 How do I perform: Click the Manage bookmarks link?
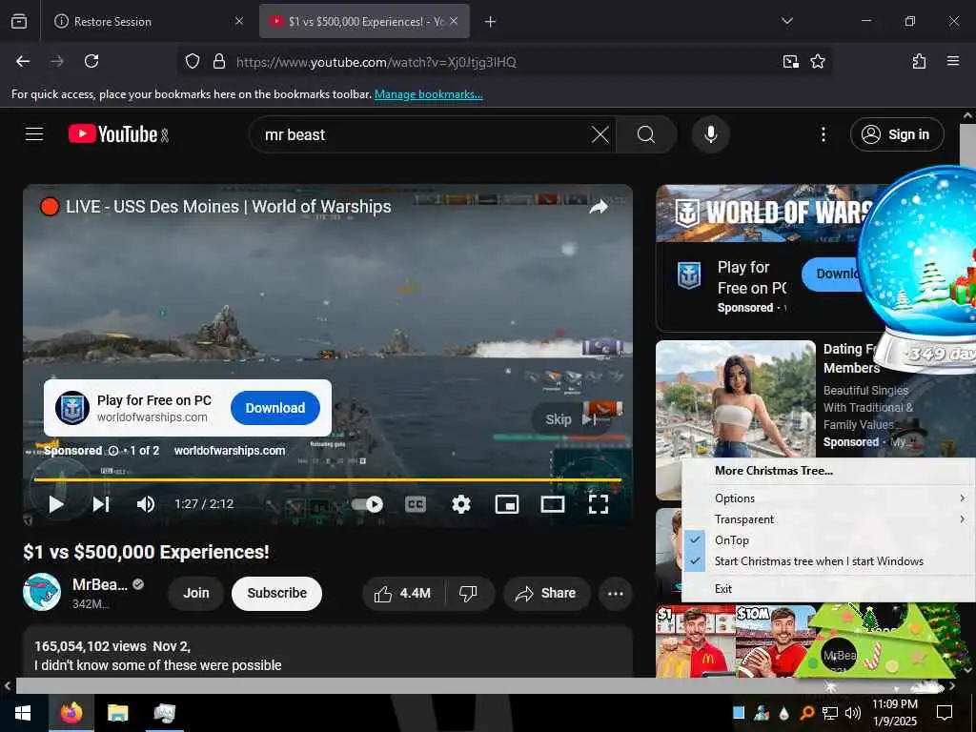[x=428, y=94]
